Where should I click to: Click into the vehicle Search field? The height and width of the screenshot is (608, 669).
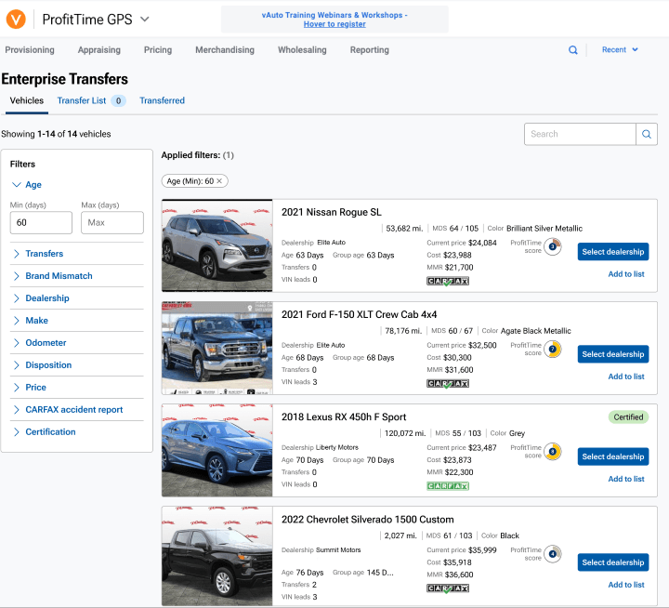[x=580, y=134]
